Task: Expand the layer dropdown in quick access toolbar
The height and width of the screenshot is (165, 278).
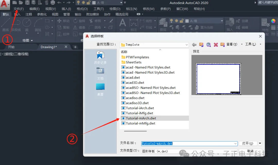Action: [121, 3]
